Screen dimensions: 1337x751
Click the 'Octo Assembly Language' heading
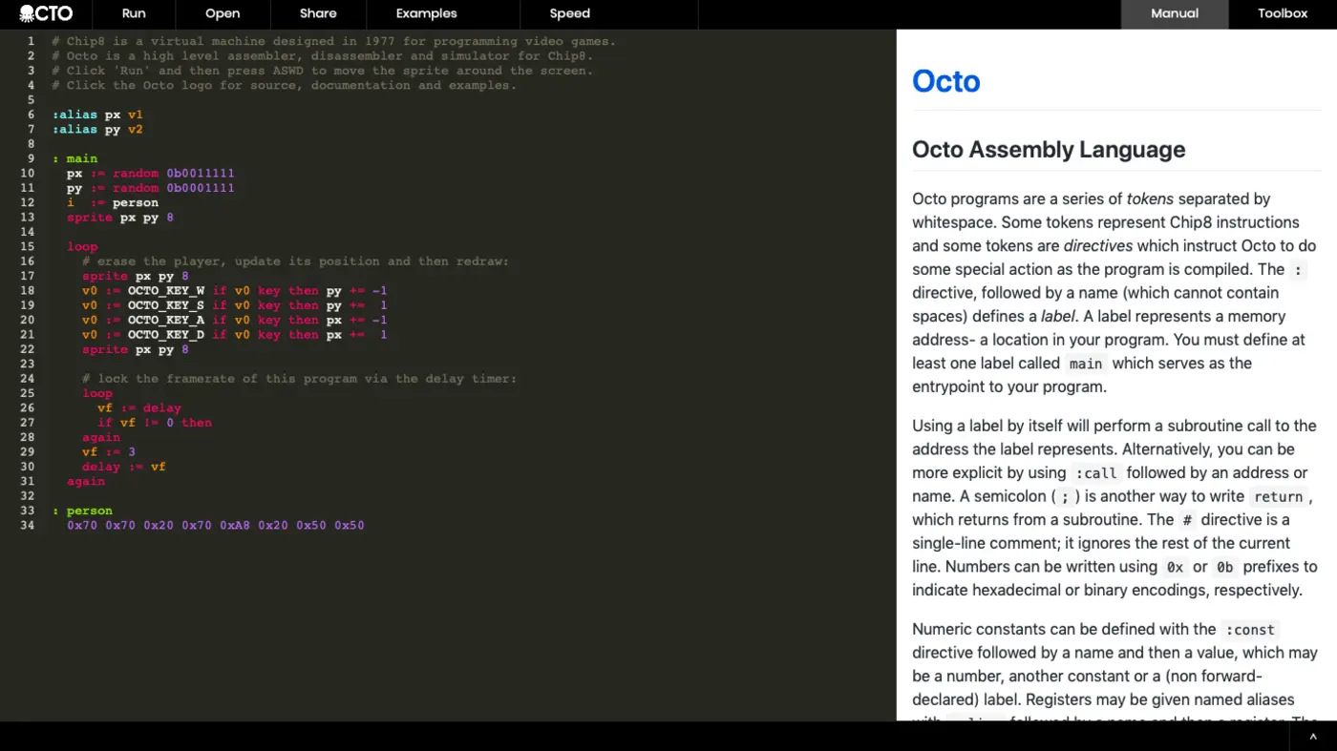(x=1048, y=150)
